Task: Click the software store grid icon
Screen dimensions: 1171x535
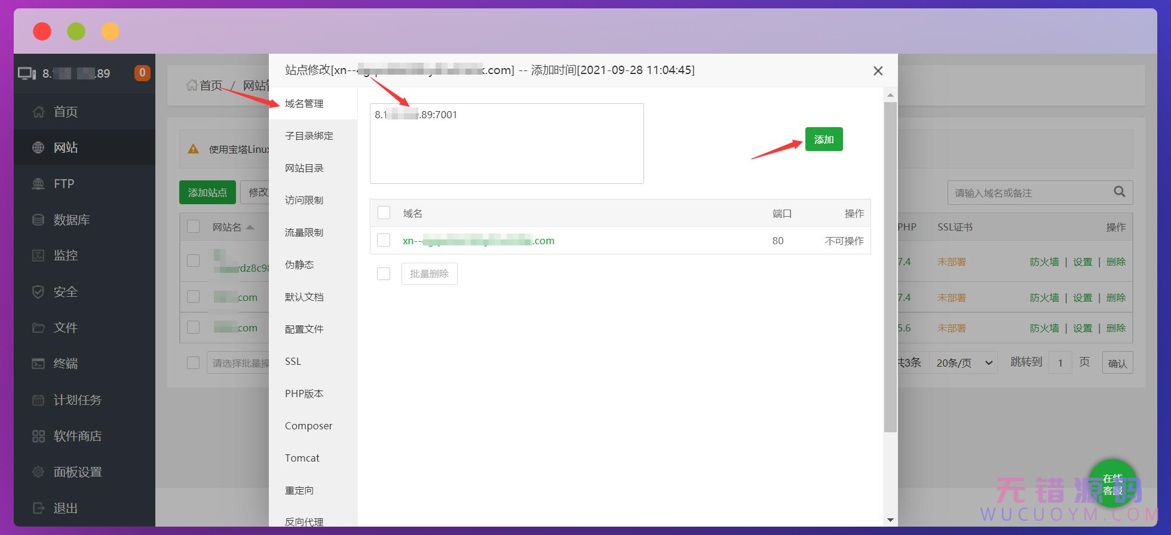Action: [x=38, y=436]
